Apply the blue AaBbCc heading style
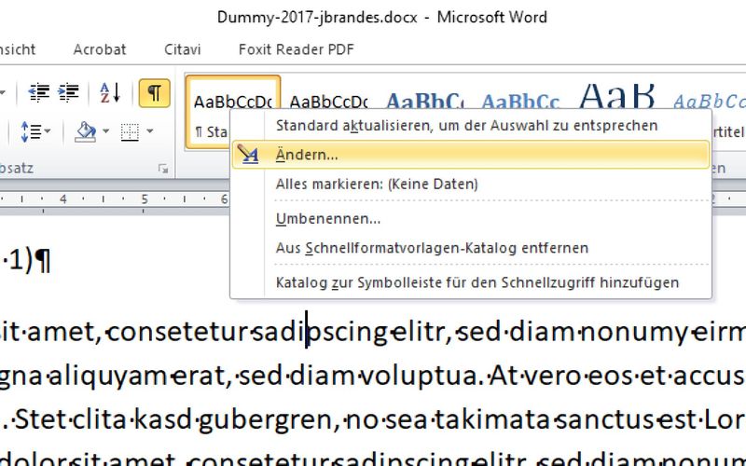This screenshot has width=746, height=466. (x=520, y=101)
